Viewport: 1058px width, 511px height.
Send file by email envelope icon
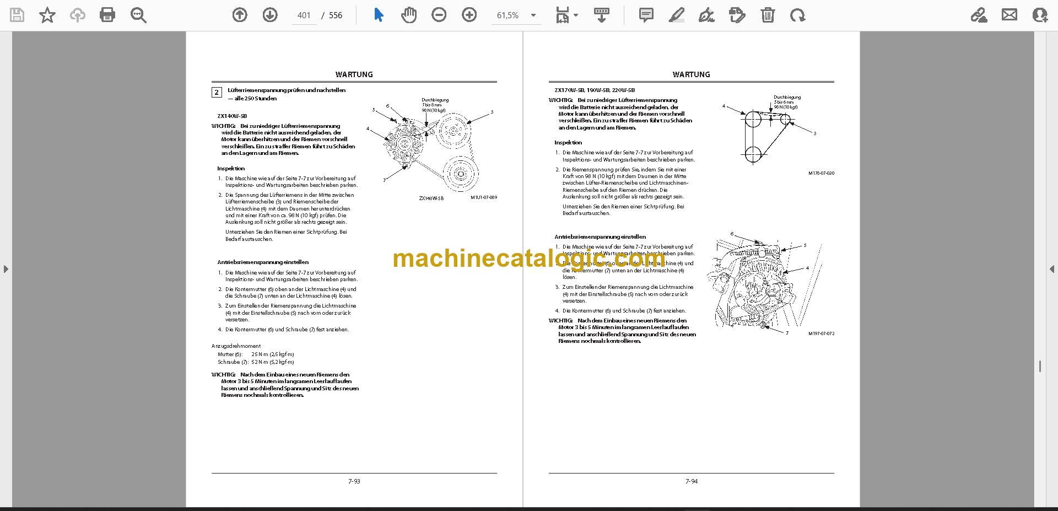[x=1010, y=15]
